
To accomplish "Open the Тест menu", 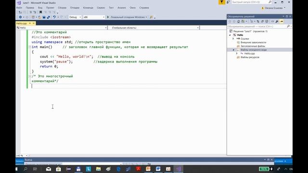I will [x=111, y=8].
